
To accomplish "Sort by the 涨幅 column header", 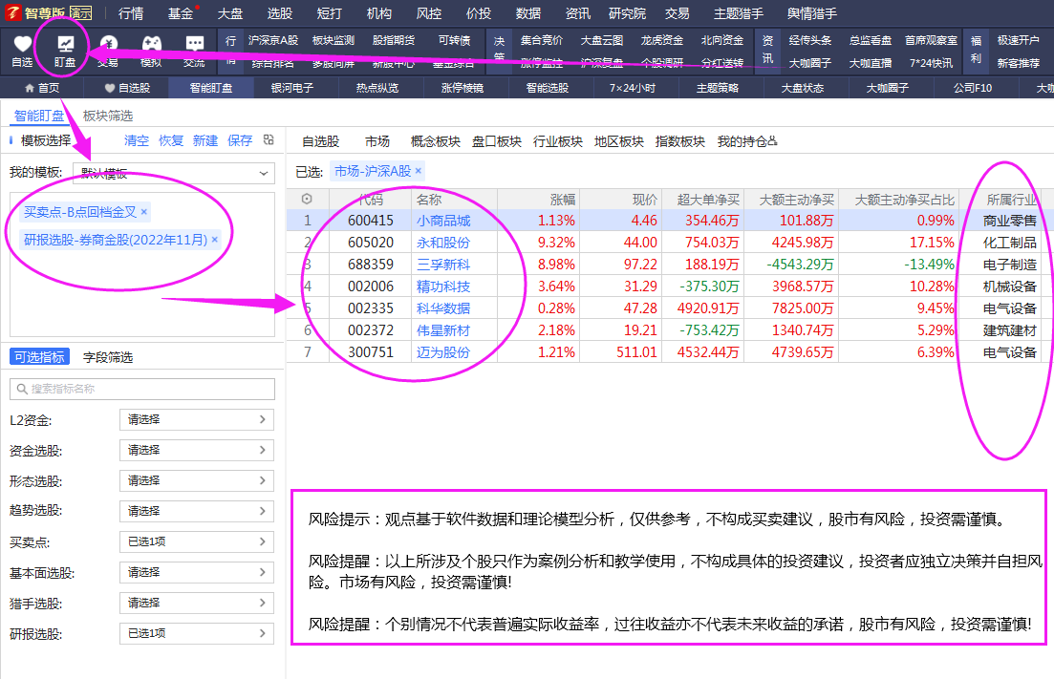I will (x=562, y=200).
